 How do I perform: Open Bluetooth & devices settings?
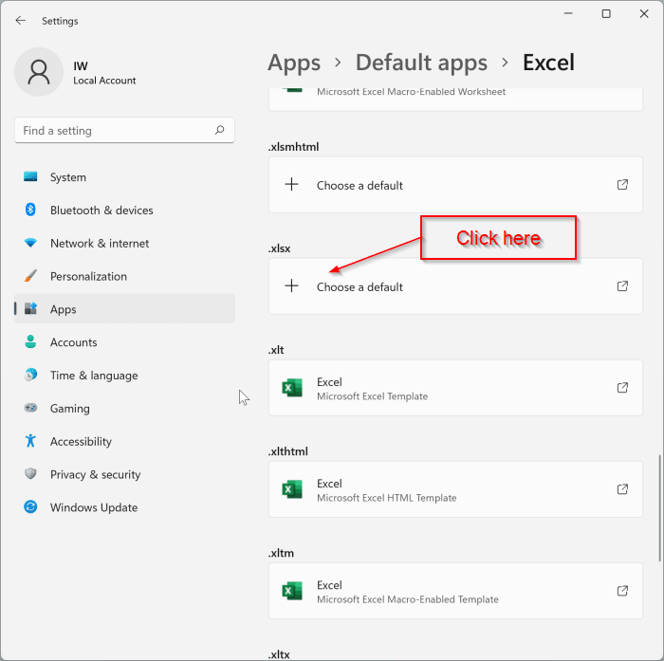[x=124, y=210]
